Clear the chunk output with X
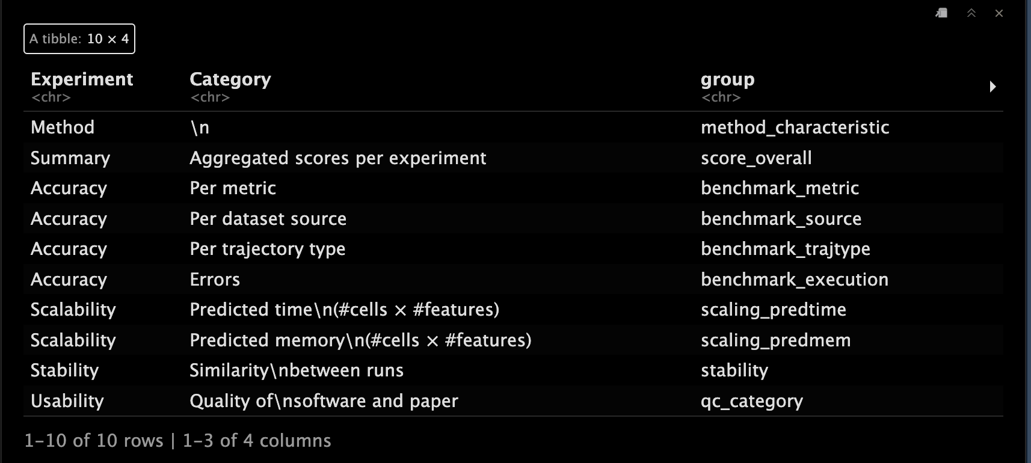The width and height of the screenshot is (1031, 463). pyautogui.click(x=999, y=13)
